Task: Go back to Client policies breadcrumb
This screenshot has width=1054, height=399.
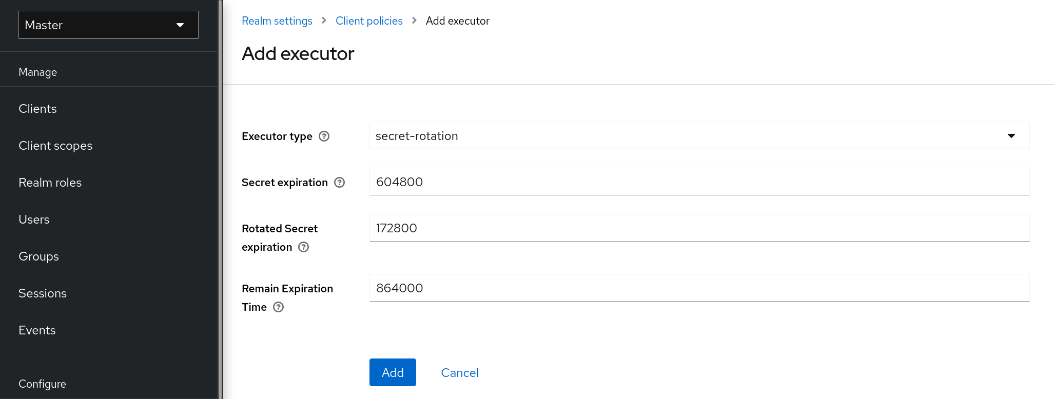Action: pyautogui.click(x=369, y=21)
